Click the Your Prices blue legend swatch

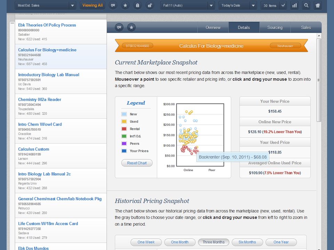[124, 151]
